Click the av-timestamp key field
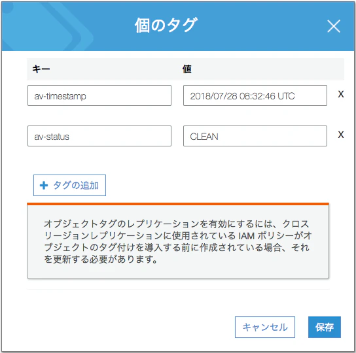The height and width of the screenshot is (353, 356). click(x=99, y=95)
